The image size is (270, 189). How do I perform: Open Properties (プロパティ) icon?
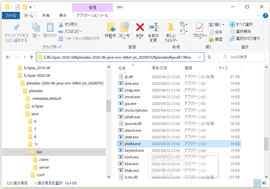200,27
